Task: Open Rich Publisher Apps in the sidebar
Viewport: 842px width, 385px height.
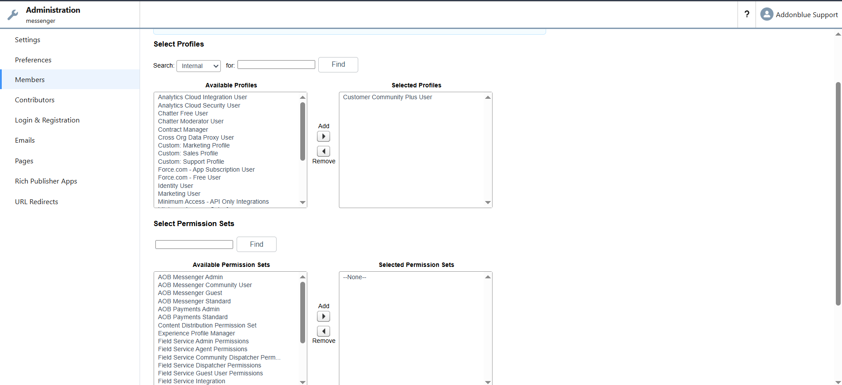Action: pos(46,181)
